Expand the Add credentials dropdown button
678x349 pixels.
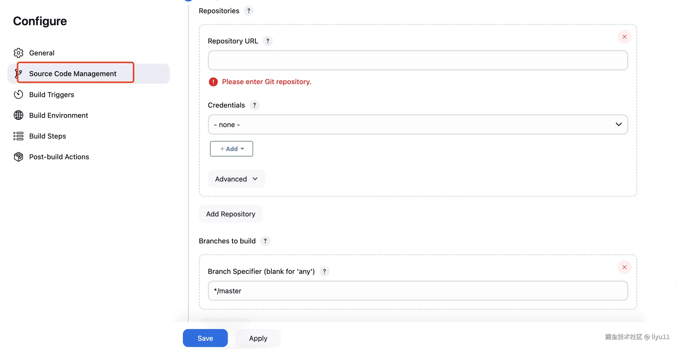[x=231, y=149]
